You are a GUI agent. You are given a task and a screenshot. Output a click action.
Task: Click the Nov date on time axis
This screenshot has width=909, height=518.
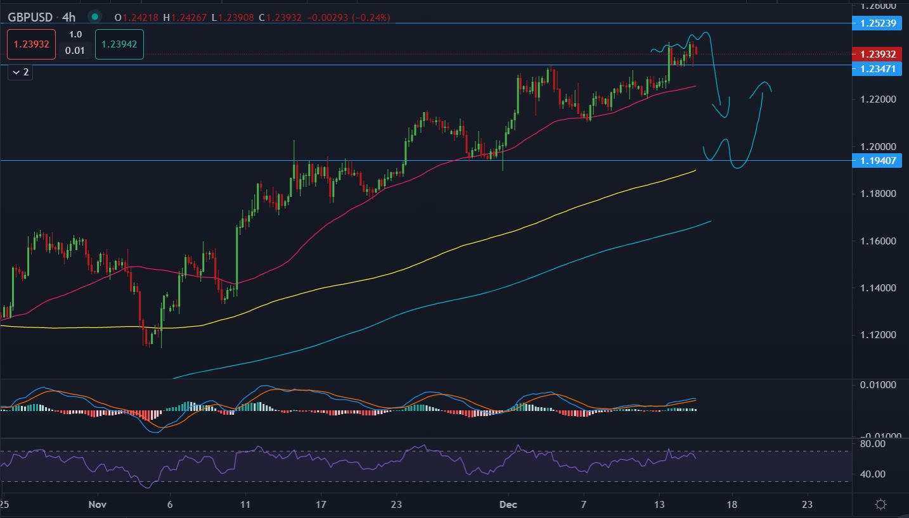coord(98,505)
